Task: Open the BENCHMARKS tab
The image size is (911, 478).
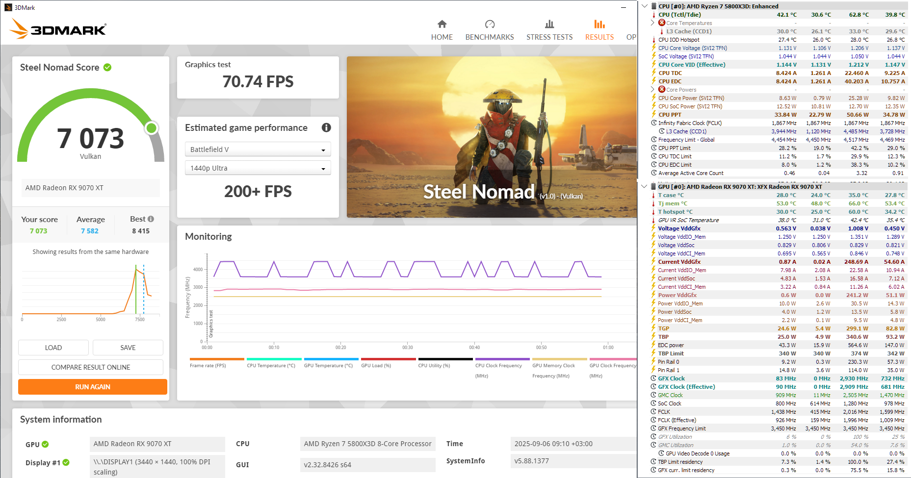Action: (490, 30)
